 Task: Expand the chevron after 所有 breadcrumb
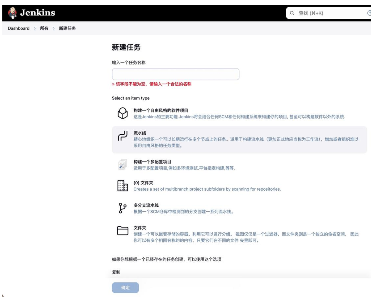[x=54, y=28]
